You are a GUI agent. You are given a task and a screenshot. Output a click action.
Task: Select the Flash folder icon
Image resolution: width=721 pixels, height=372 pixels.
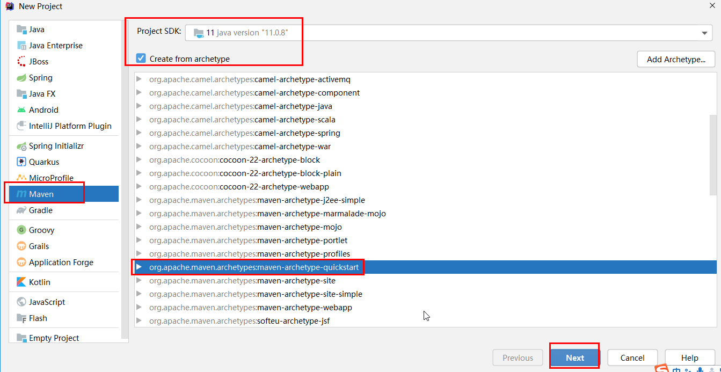[21, 318]
